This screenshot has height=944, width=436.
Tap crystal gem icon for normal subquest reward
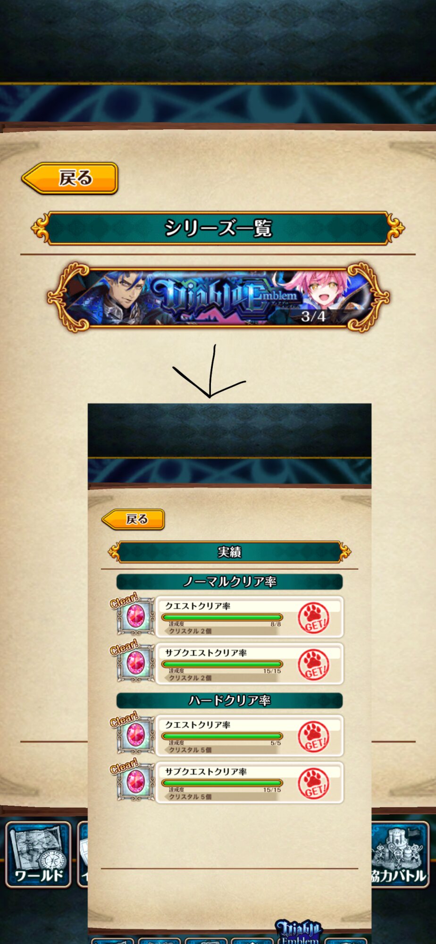(136, 663)
